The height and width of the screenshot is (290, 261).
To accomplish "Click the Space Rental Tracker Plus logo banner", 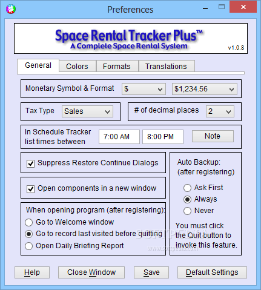I will (x=131, y=39).
